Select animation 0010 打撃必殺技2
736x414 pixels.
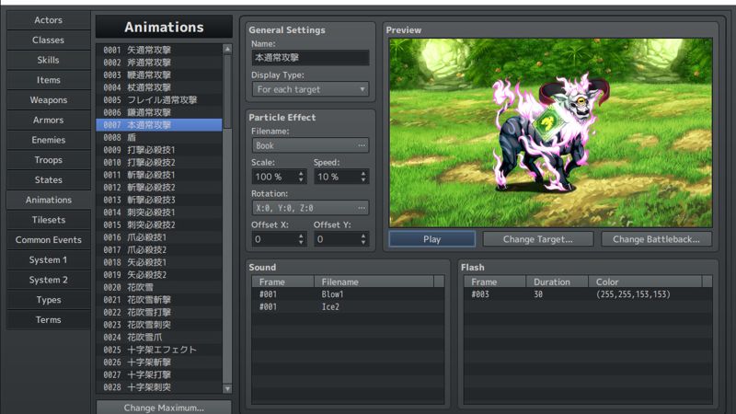(159, 163)
